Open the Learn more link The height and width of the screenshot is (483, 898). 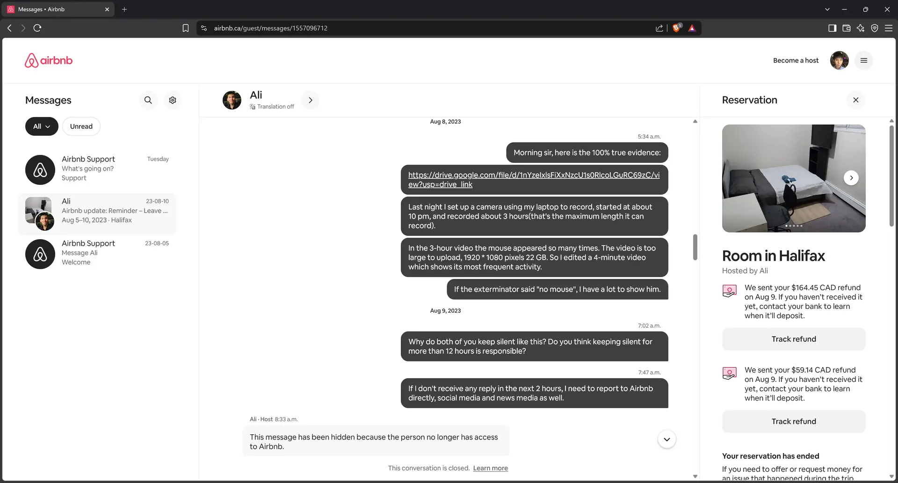[x=490, y=468]
